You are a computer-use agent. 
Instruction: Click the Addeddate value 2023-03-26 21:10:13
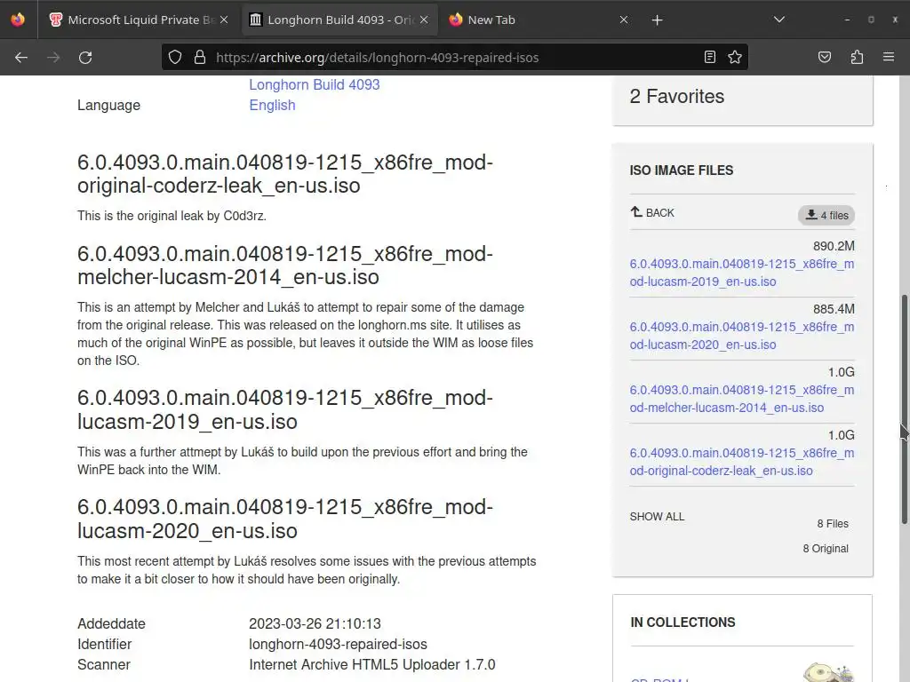tap(315, 623)
